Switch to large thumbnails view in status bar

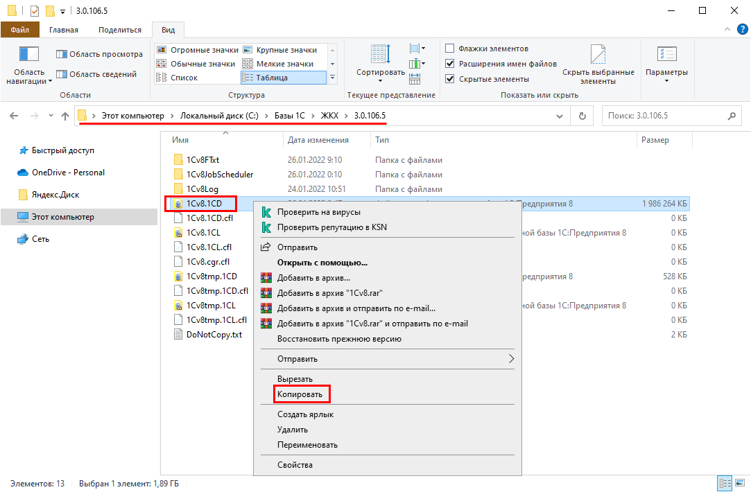(740, 484)
